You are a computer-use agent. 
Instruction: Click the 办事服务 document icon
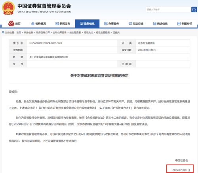(x=106, y=23)
